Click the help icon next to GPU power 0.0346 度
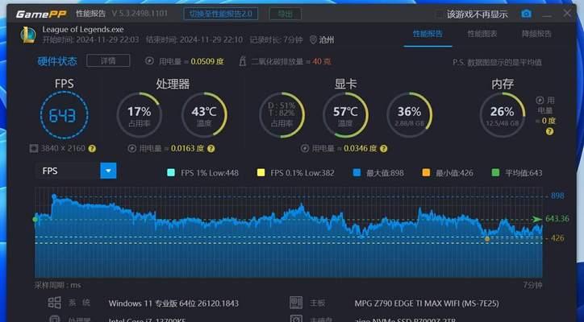 (x=384, y=149)
